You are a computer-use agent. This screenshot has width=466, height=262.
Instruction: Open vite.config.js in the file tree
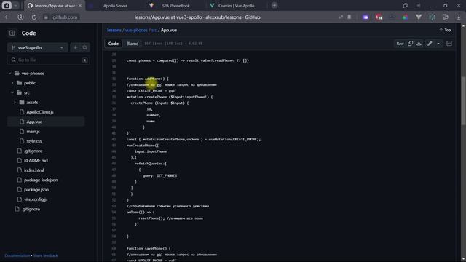[36, 199]
